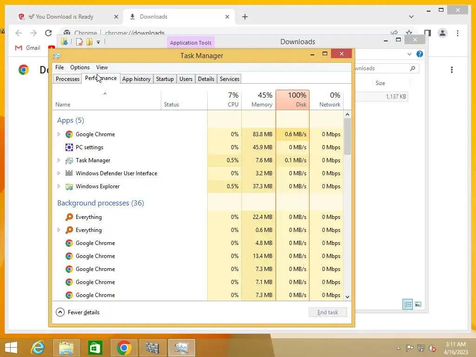
Task: Switch to the Processes tab
Action: click(67, 79)
